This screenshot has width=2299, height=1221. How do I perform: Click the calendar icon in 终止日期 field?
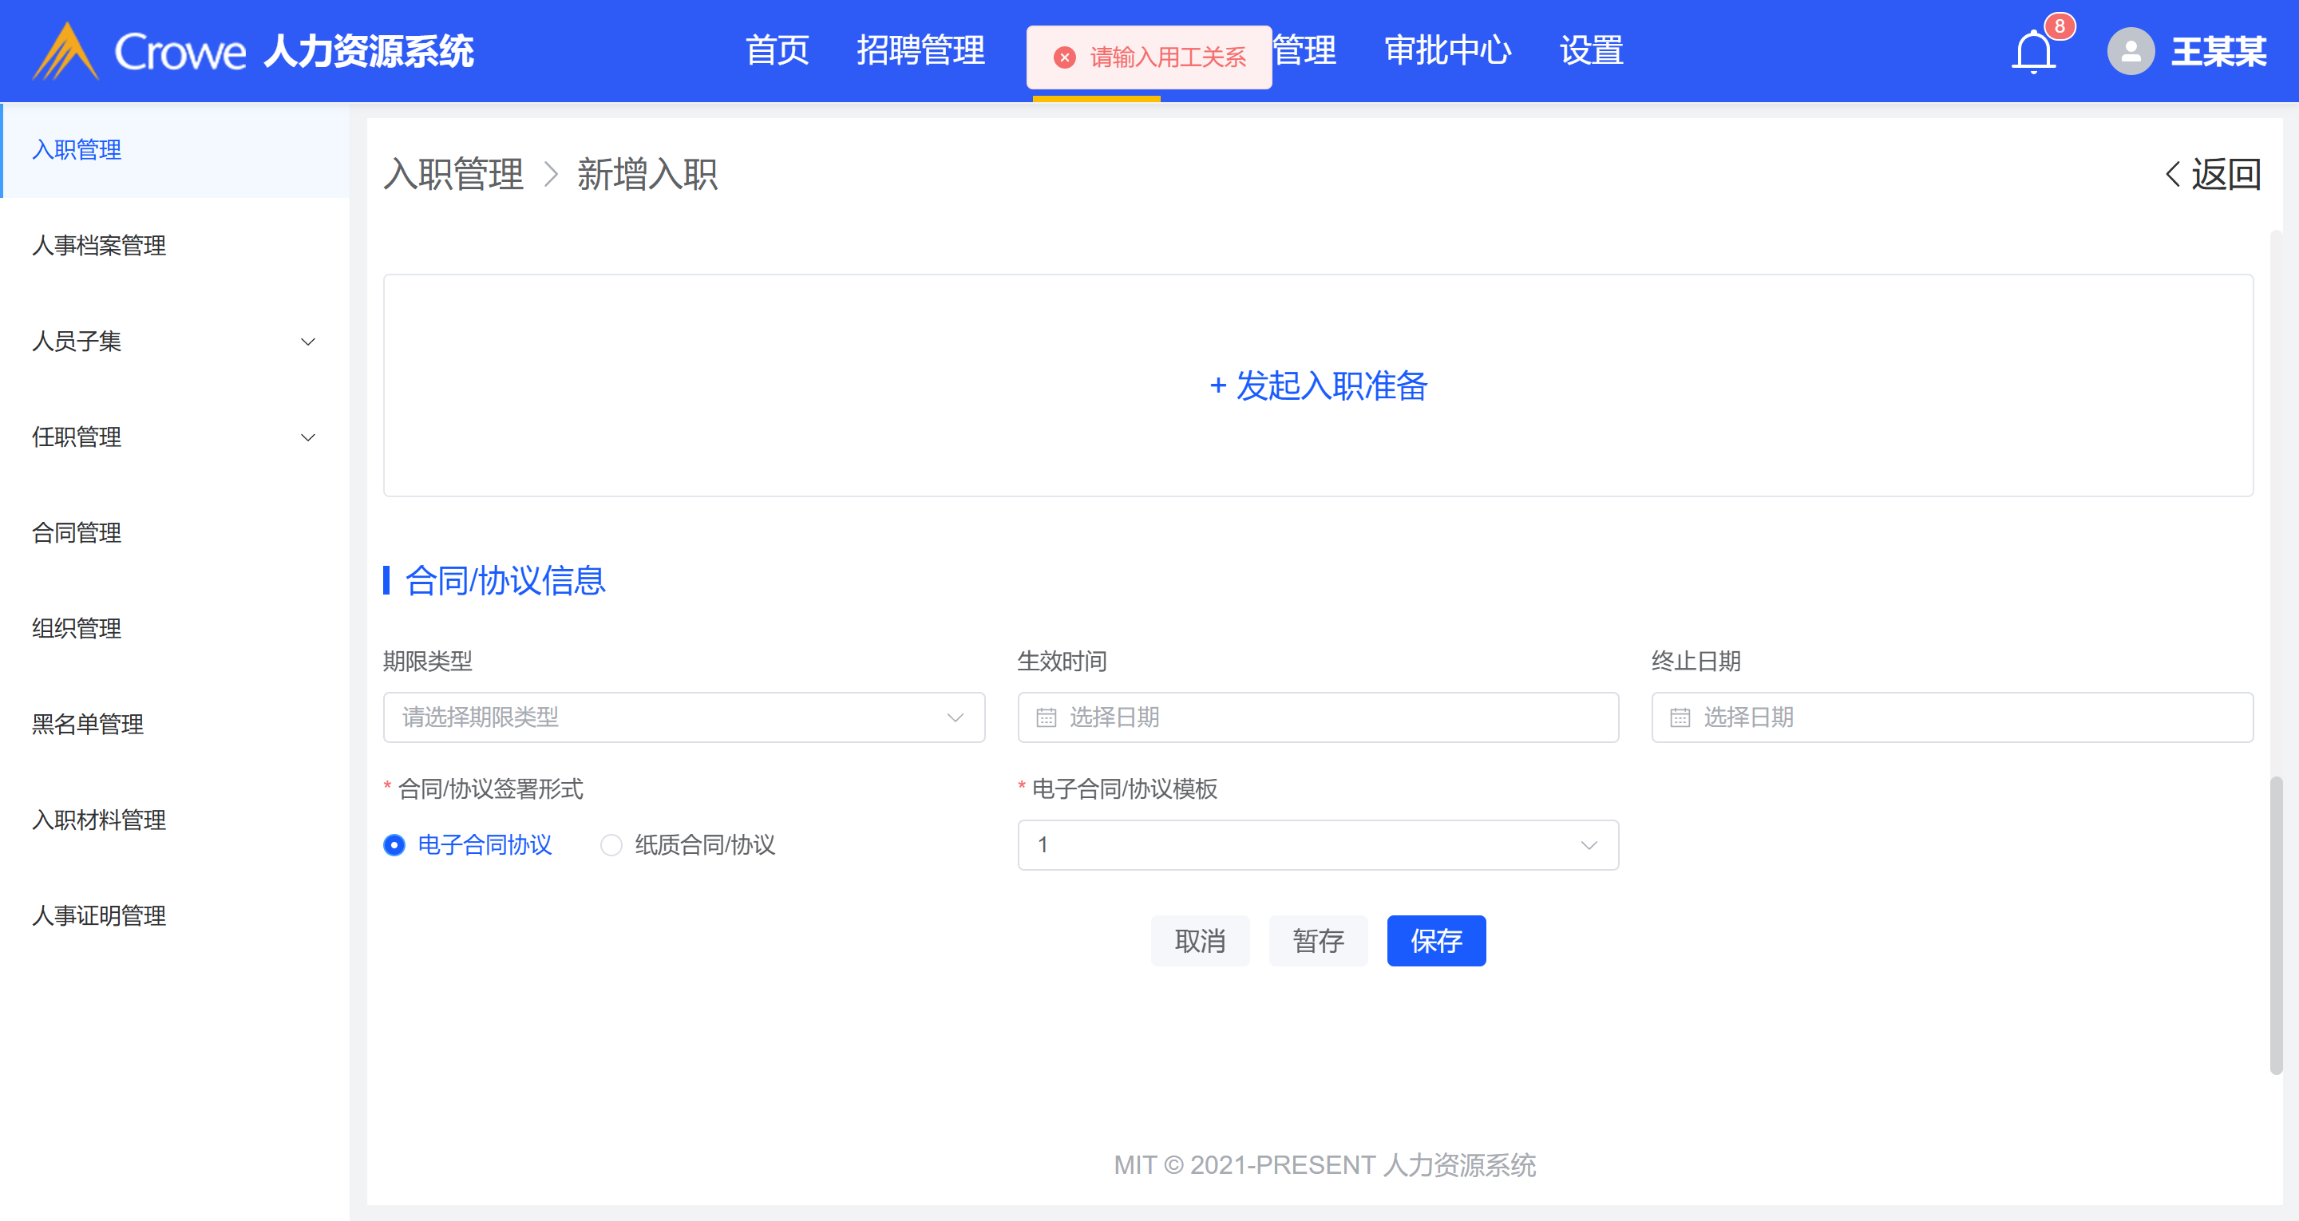(1680, 717)
